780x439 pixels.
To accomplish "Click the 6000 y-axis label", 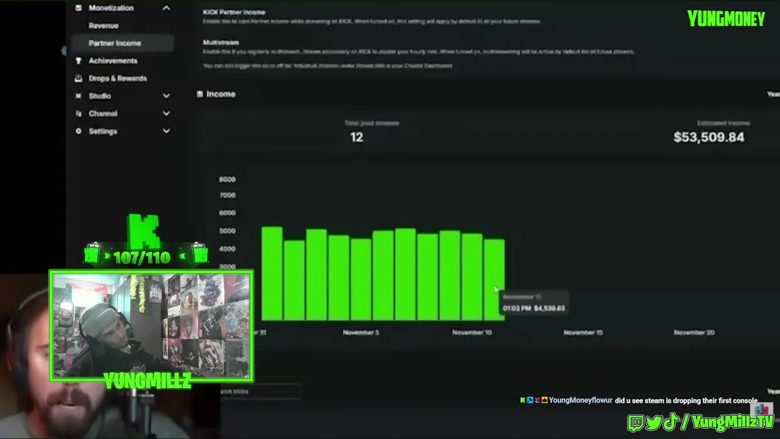I will point(227,213).
